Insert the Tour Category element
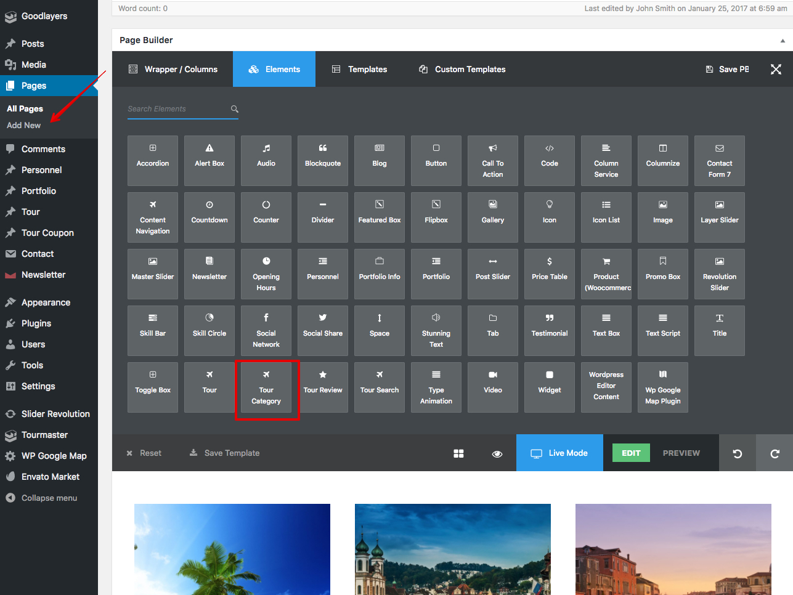793x595 pixels. (266, 391)
